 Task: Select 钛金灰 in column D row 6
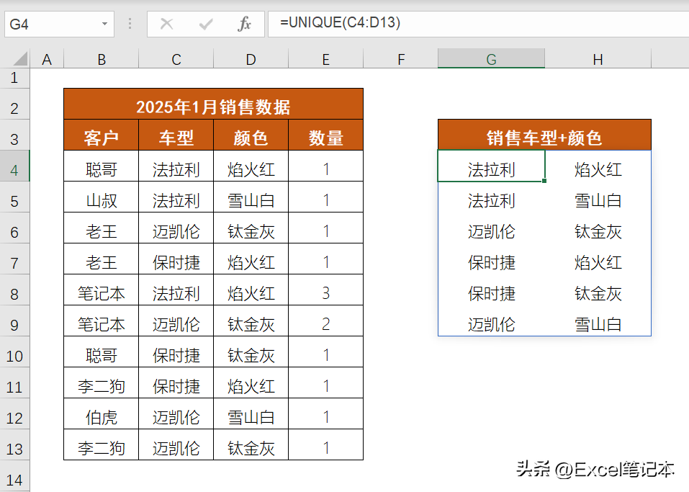point(251,228)
